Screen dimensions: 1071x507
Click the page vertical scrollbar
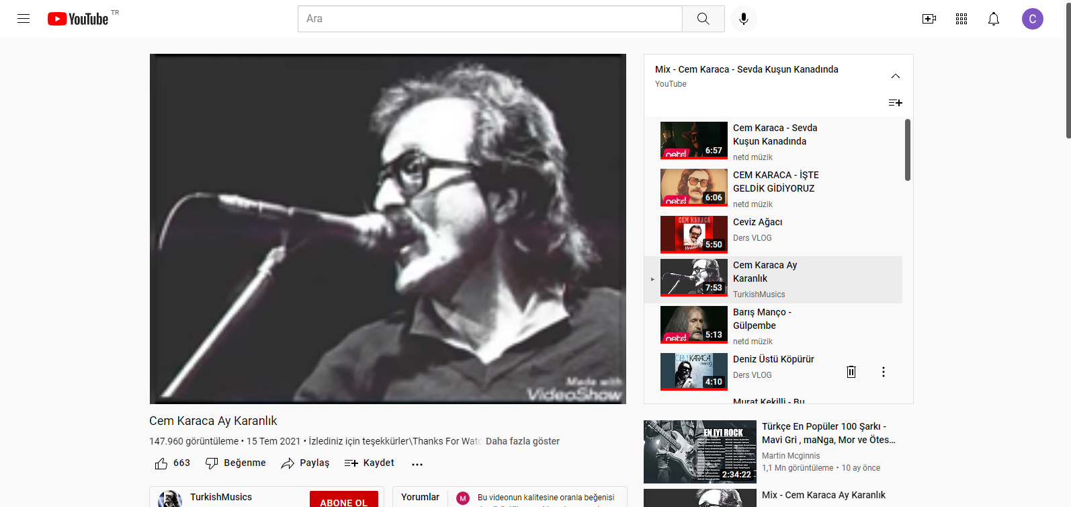(x=1068, y=71)
